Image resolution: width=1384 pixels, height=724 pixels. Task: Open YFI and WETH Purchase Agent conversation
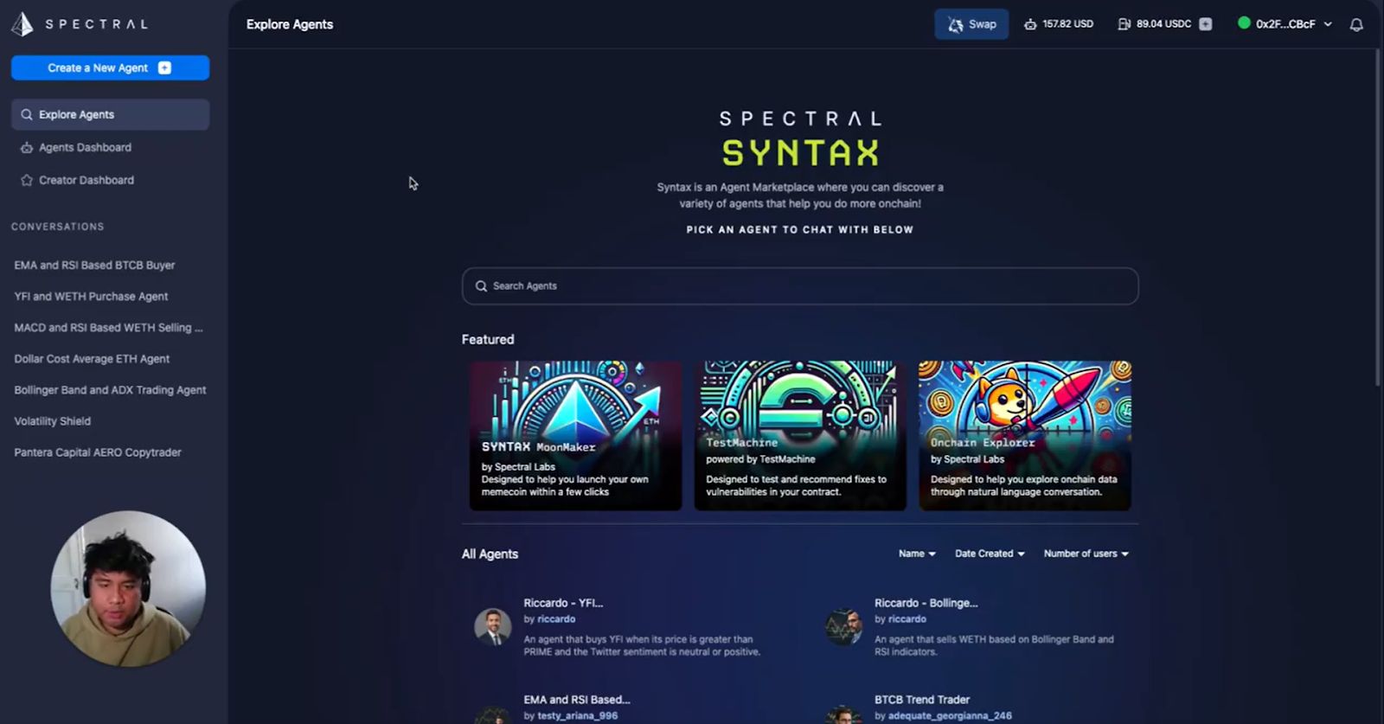[x=91, y=297]
